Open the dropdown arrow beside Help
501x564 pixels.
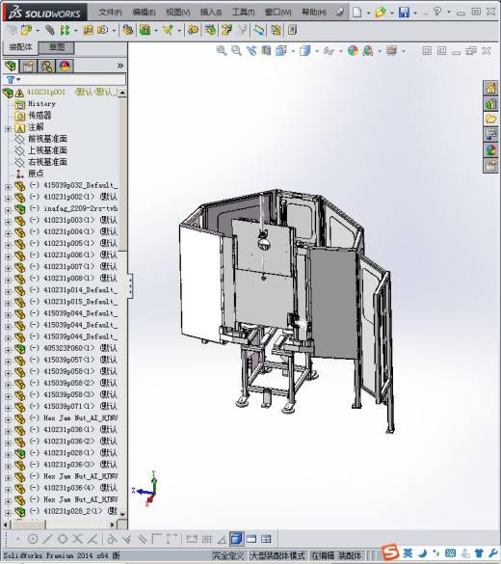tap(449, 13)
